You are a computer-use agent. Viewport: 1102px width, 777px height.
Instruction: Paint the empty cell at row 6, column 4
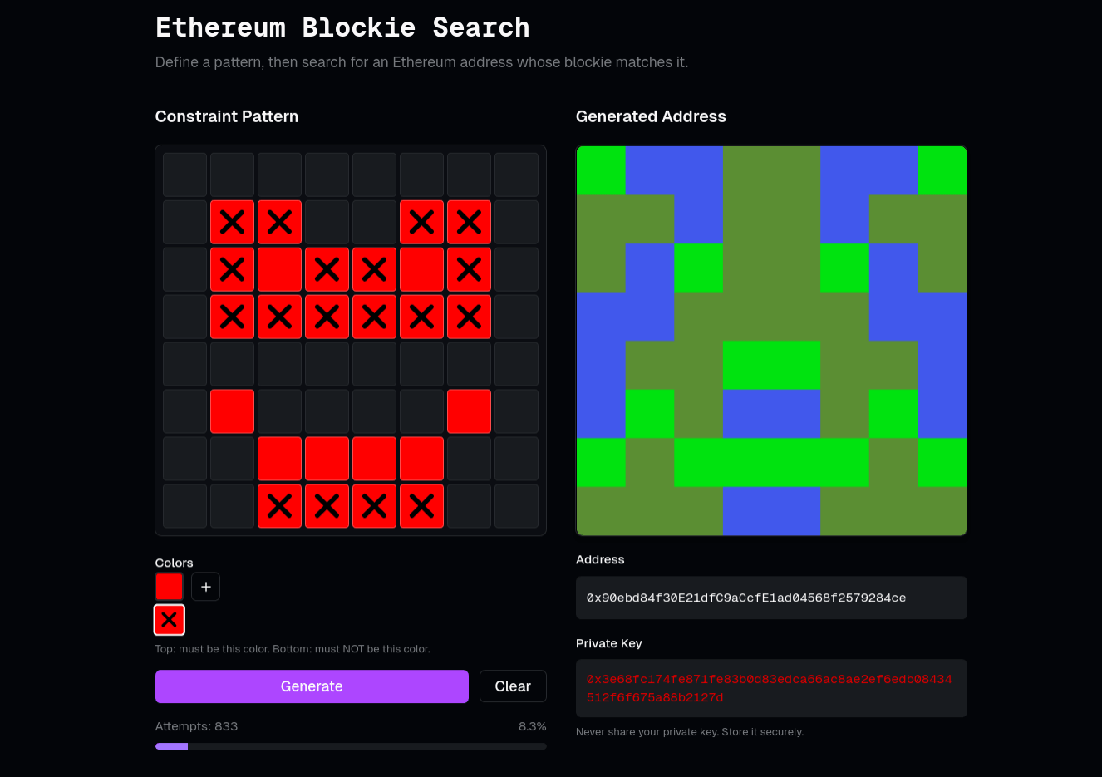point(327,411)
